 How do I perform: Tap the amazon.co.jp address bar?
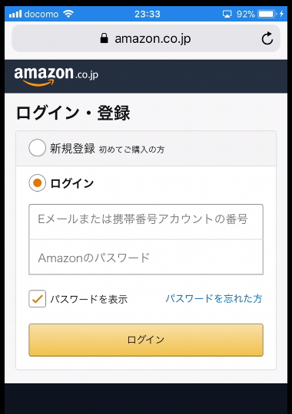tap(146, 38)
